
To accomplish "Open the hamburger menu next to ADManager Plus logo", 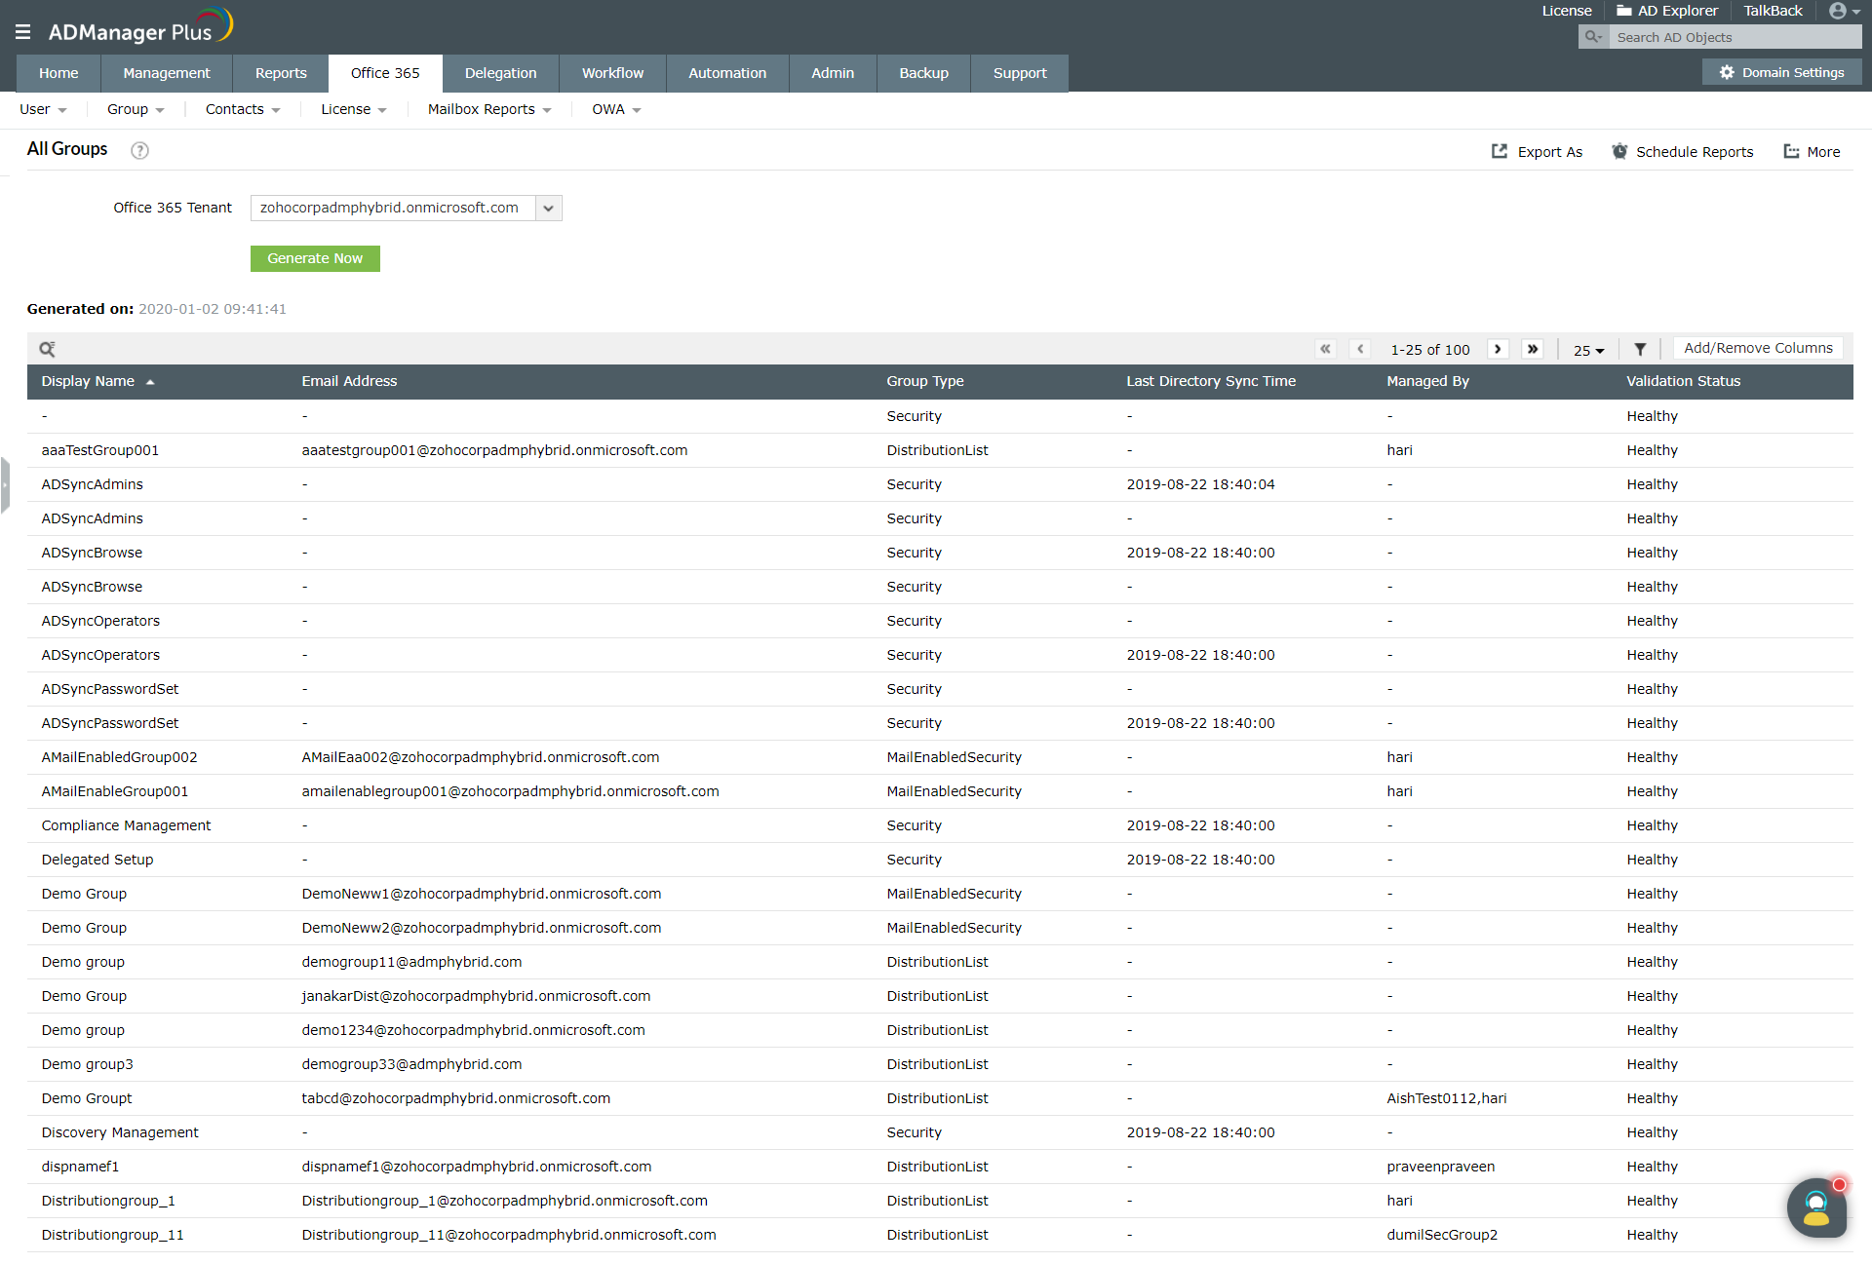I will [22, 30].
